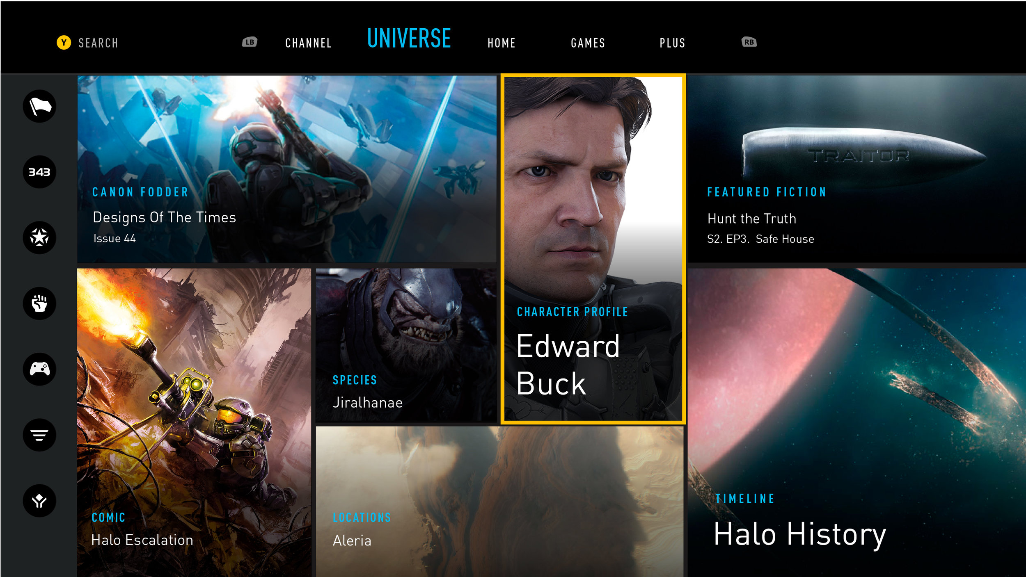Open the Aleria locations tile
The width and height of the screenshot is (1026, 577).
[499, 502]
